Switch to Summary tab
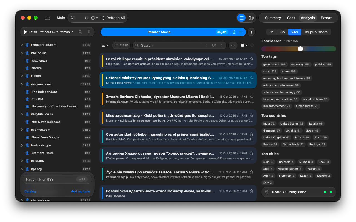This screenshot has width=356, height=222. pyautogui.click(x=273, y=18)
